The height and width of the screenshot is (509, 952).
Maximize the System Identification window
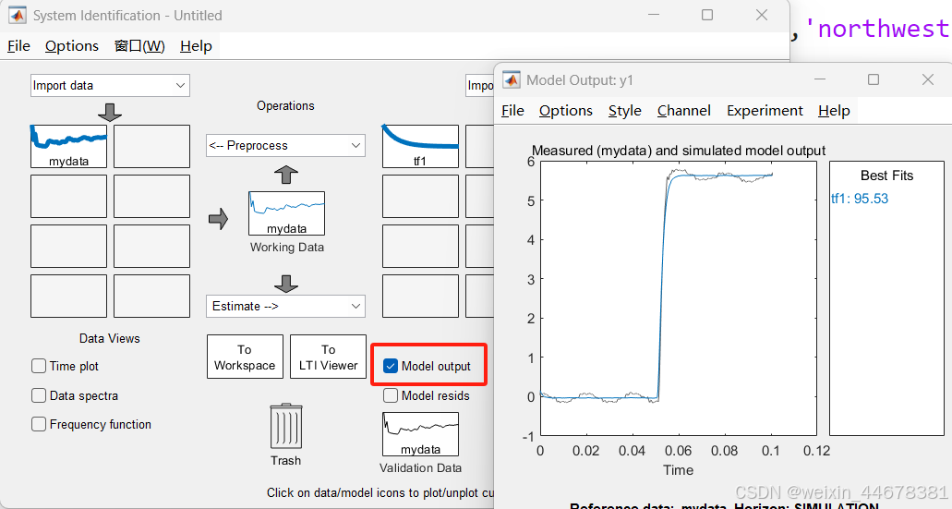pos(707,15)
